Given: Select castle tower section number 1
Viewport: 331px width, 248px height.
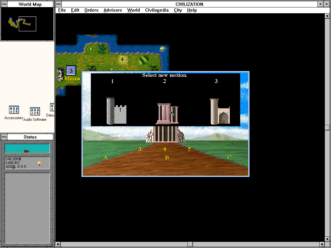Looking at the screenshot, I should pyautogui.click(x=116, y=111).
